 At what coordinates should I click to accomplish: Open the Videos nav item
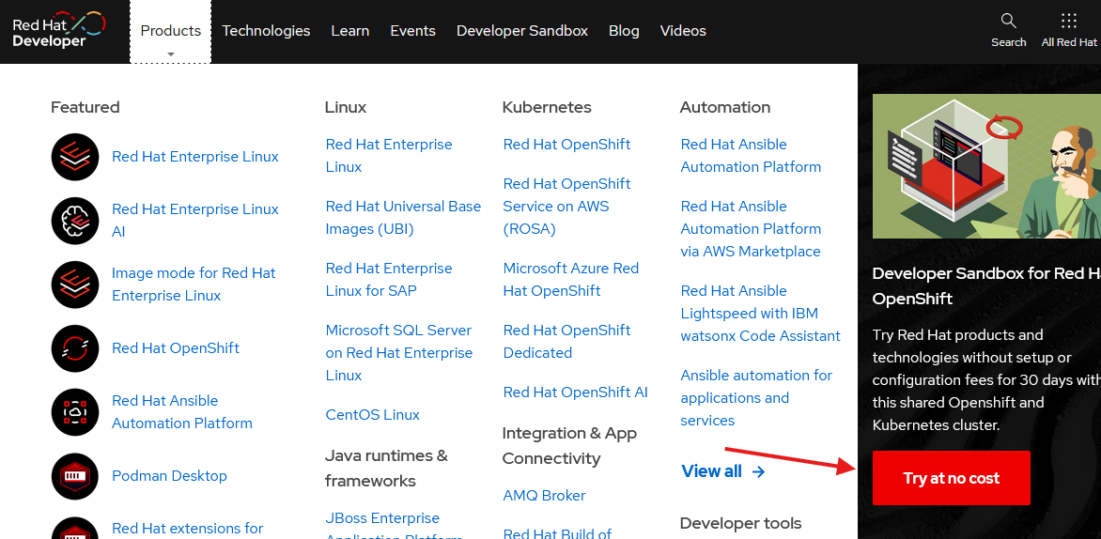683,31
